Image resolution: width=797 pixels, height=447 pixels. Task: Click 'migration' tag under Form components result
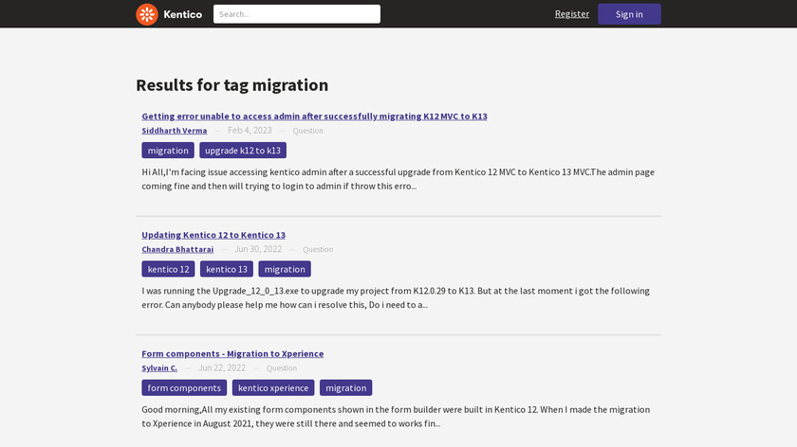tap(345, 387)
